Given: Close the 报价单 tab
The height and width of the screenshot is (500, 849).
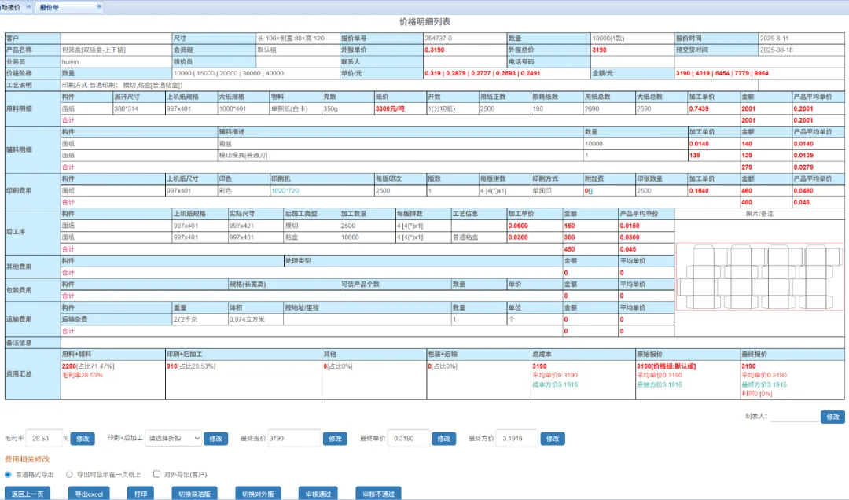Looking at the screenshot, I should click(x=99, y=6).
